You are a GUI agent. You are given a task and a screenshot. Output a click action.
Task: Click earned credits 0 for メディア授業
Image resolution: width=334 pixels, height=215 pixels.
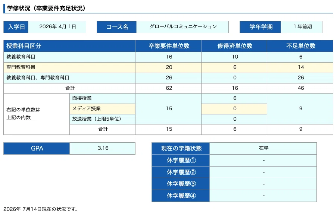pos(234,109)
